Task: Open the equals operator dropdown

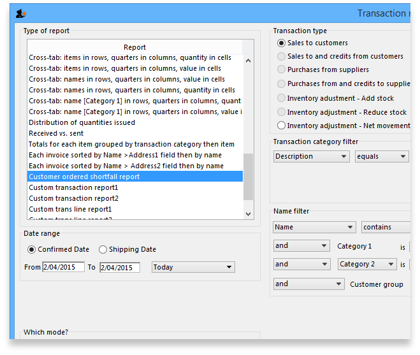Action: point(381,156)
